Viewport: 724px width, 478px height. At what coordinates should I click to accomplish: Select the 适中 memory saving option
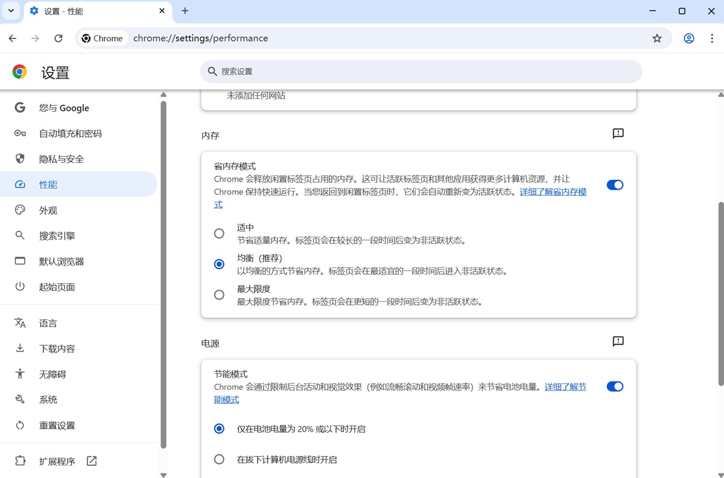(219, 233)
